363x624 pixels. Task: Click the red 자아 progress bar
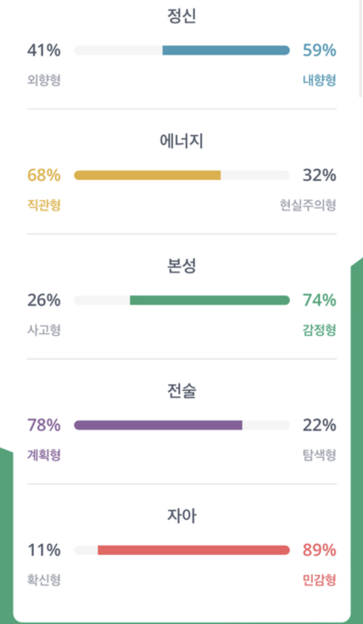[x=193, y=550]
